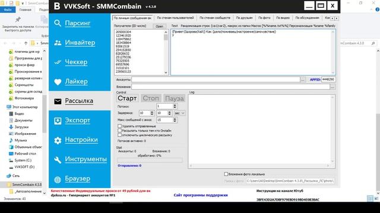This screenshot has height=213, width=380.
Task: Browse attachments with Вложения ellipsis button
Action: pos(332,87)
